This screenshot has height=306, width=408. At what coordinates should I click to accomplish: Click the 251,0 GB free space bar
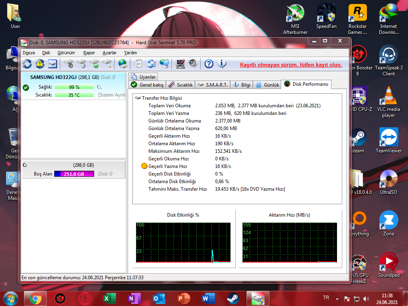74,174
